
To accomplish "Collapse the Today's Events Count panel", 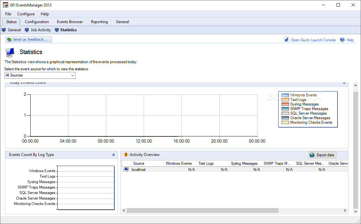I will (344, 83).
